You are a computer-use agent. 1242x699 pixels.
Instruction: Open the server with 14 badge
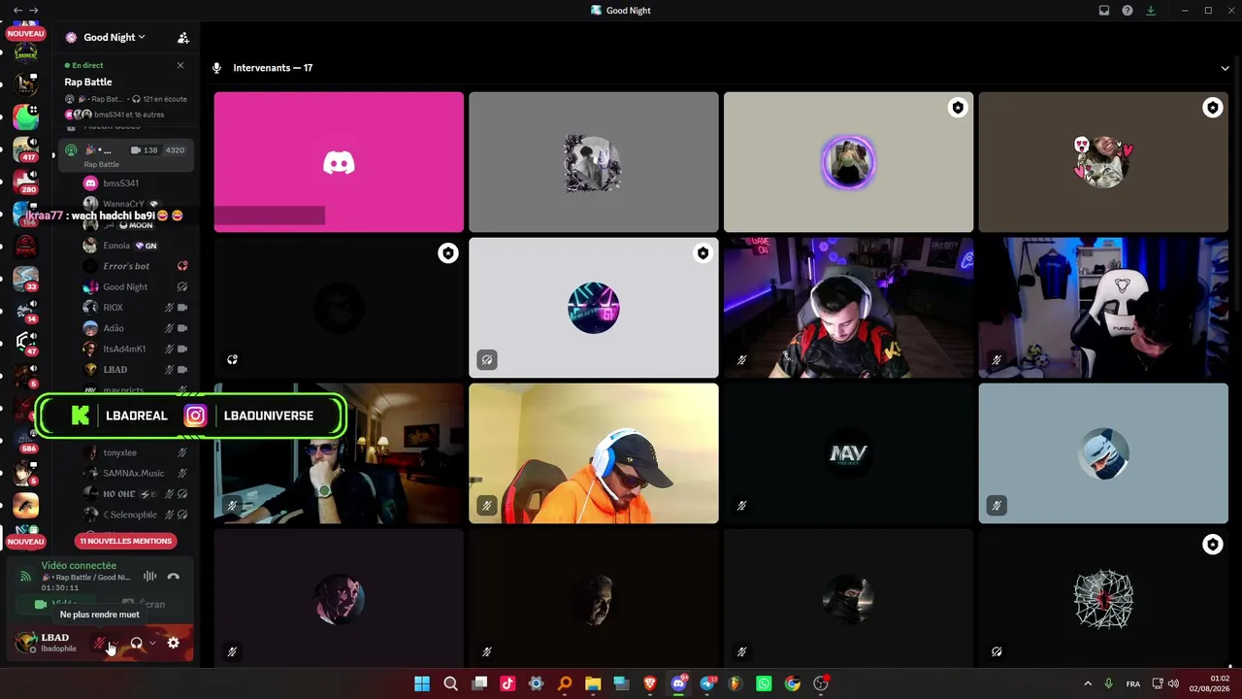coord(25,312)
